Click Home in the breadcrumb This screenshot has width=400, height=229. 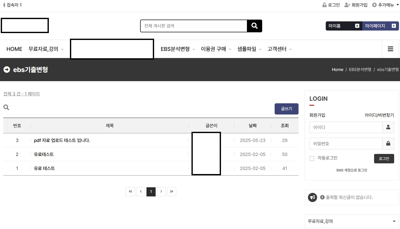pyautogui.click(x=337, y=69)
